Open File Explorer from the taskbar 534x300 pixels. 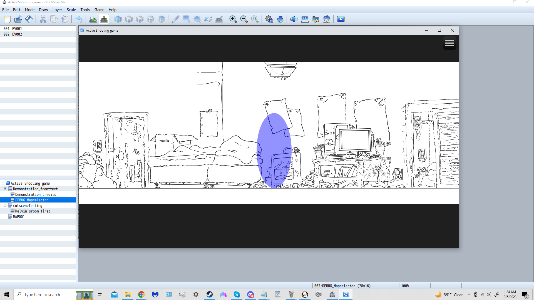tap(128, 294)
